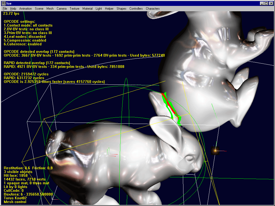Click '3.Prim-BV tests: no class III' line
Screen dimensions: 275x206
tap(28, 33)
